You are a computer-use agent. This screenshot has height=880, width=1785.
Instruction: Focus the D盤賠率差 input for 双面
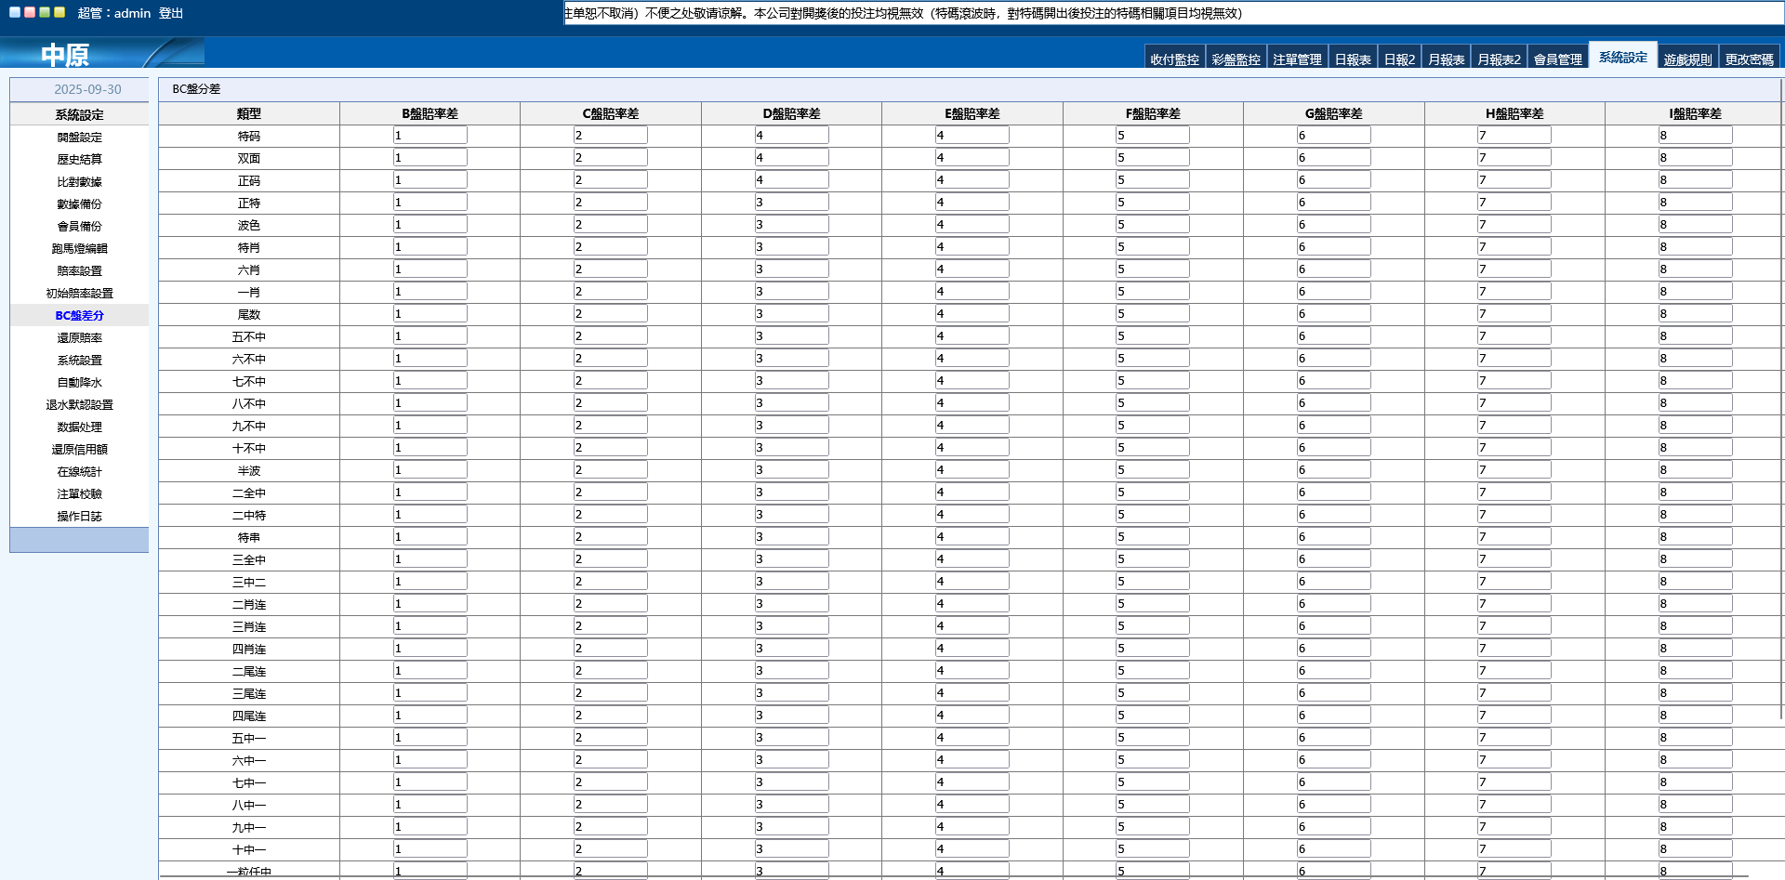pyautogui.click(x=791, y=158)
